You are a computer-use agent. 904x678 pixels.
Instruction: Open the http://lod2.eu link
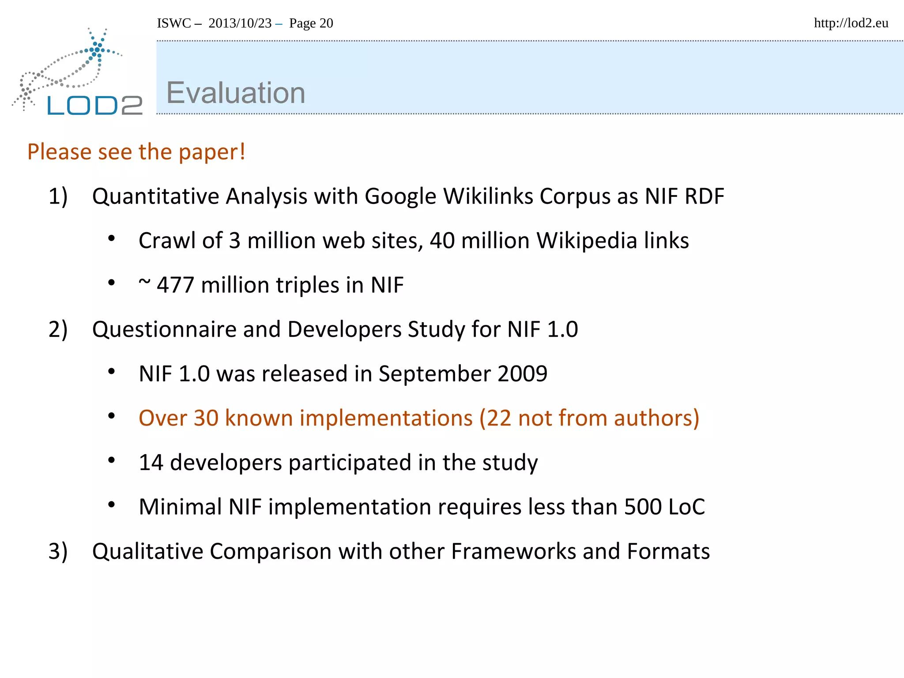pyautogui.click(x=851, y=23)
